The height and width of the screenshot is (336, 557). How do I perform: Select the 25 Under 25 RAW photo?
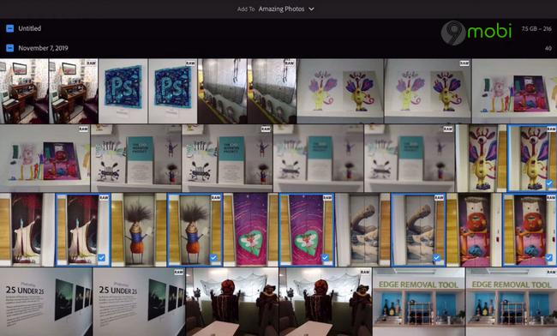(139, 302)
